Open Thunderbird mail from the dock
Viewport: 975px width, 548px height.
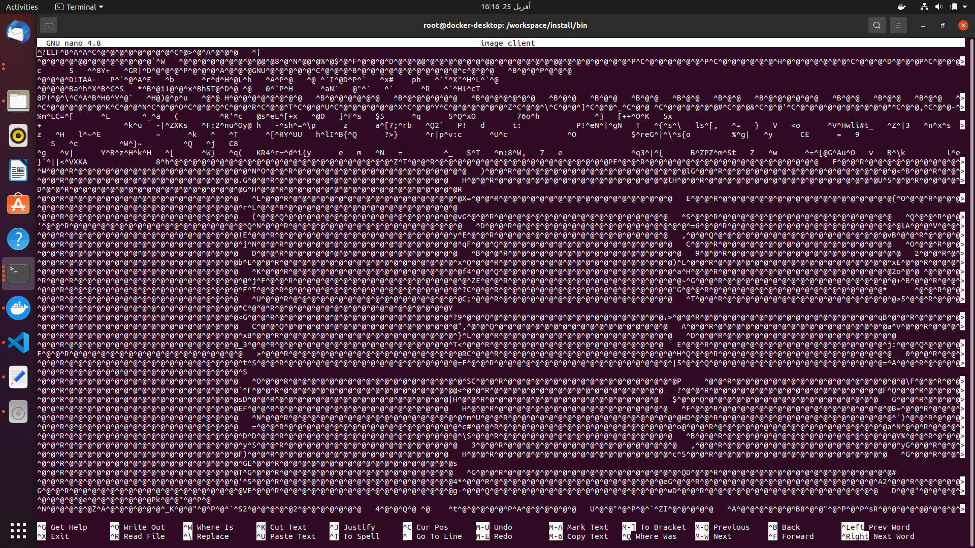(18, 32)
